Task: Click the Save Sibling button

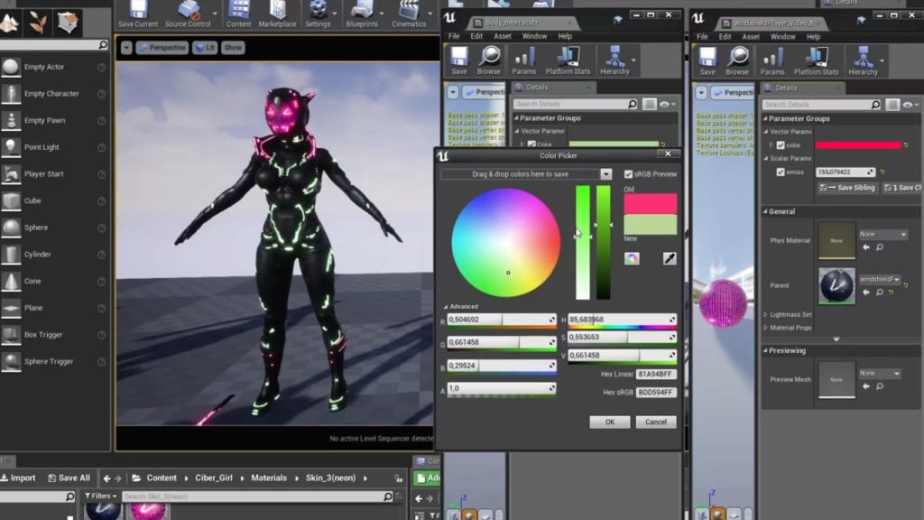Action: (x=847, y=188)
